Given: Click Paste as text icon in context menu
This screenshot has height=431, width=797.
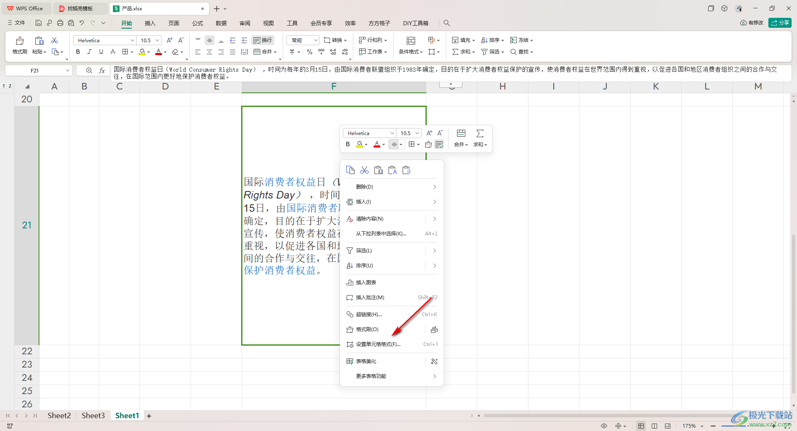Looking at the screenshot, I should click(x=393, y=170).
